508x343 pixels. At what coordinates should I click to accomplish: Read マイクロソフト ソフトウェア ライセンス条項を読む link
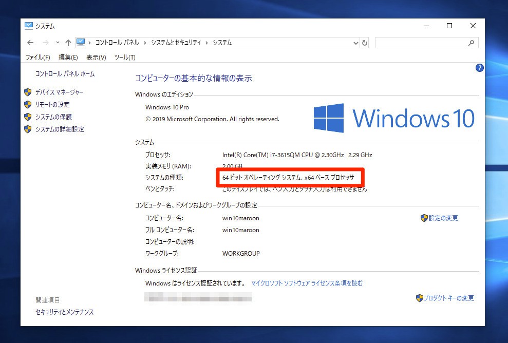coord(307,283)
